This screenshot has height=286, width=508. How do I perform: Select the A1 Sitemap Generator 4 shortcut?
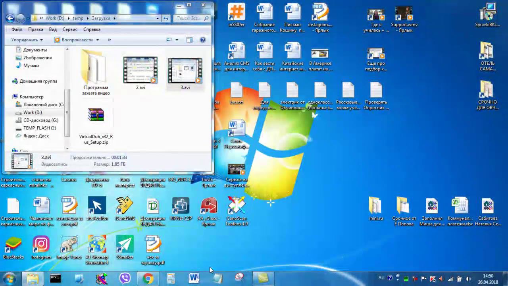97,250
